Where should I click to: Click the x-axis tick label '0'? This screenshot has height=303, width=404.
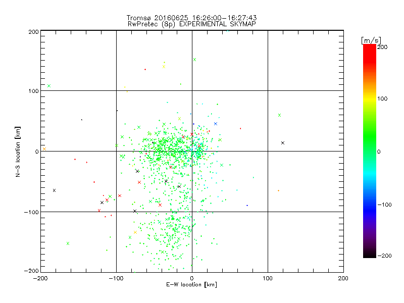[192, 278]
